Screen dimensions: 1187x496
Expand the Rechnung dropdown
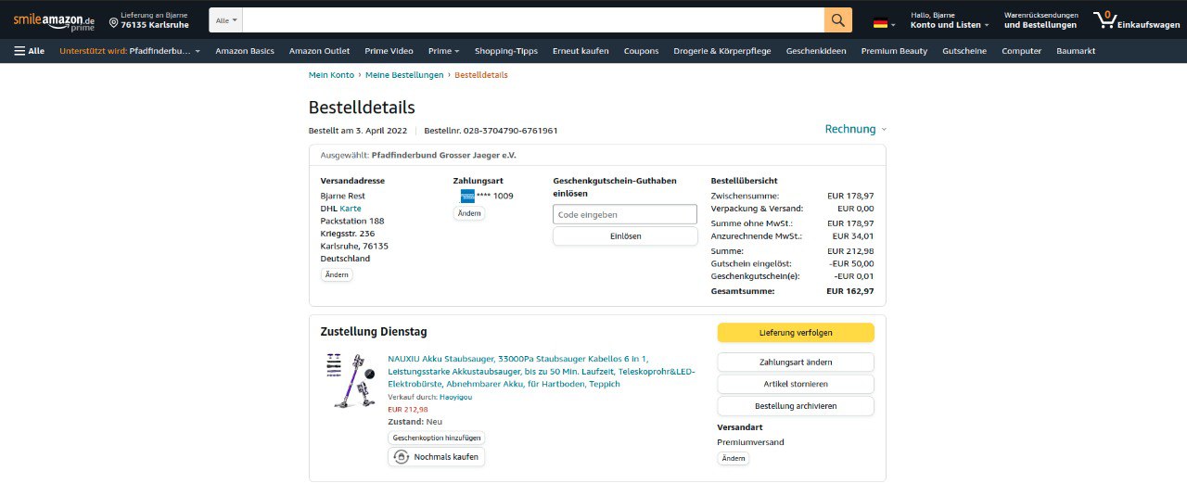click(x=855, y=129)
